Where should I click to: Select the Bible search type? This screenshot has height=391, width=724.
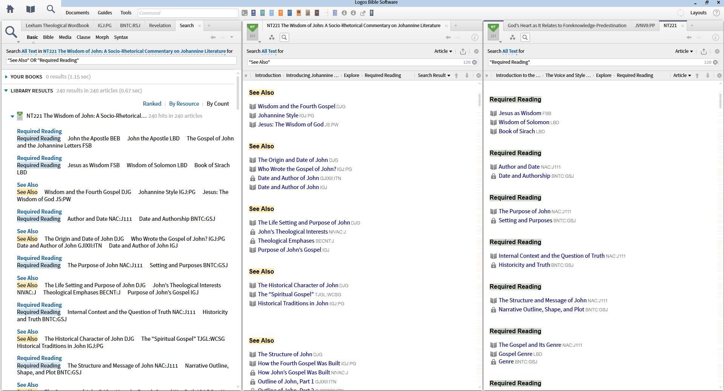pyautogui.click(x=48, y=37)
